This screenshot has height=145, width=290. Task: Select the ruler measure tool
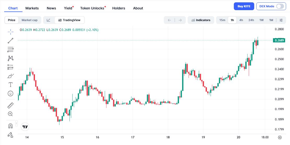click(x=10, y=105)
